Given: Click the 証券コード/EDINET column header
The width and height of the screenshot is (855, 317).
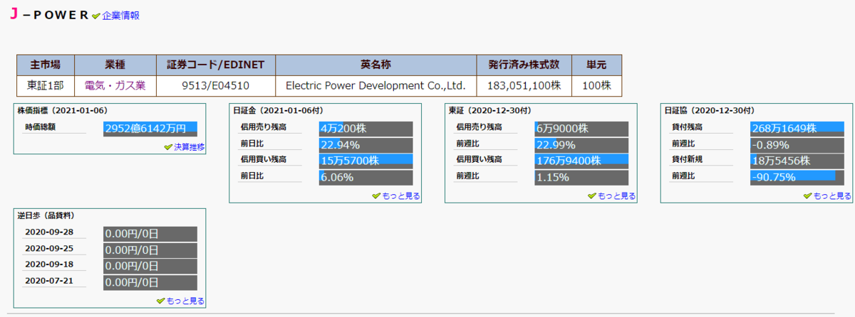Looking at the screenshot, I should (x=215, y=65).
